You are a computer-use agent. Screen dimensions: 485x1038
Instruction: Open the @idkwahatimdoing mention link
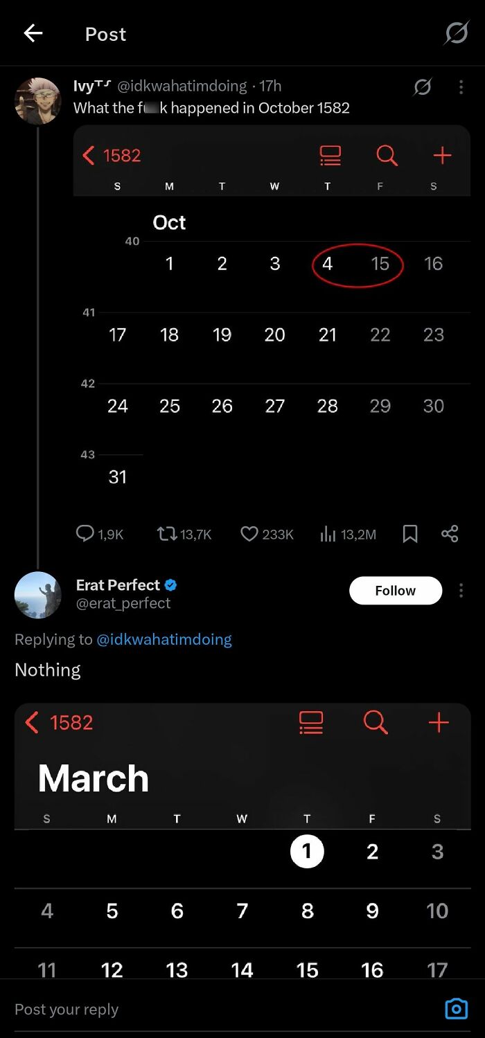point(164,639)
